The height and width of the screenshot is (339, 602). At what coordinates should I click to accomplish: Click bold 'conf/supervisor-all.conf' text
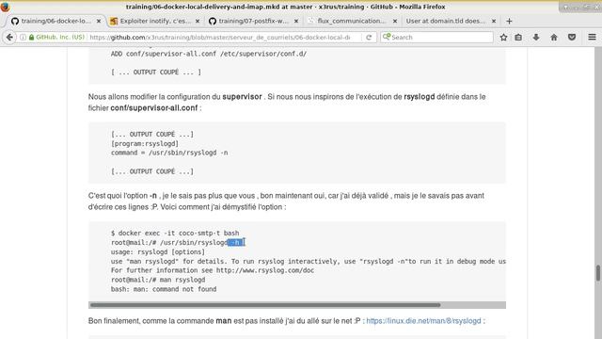(154, 108)
